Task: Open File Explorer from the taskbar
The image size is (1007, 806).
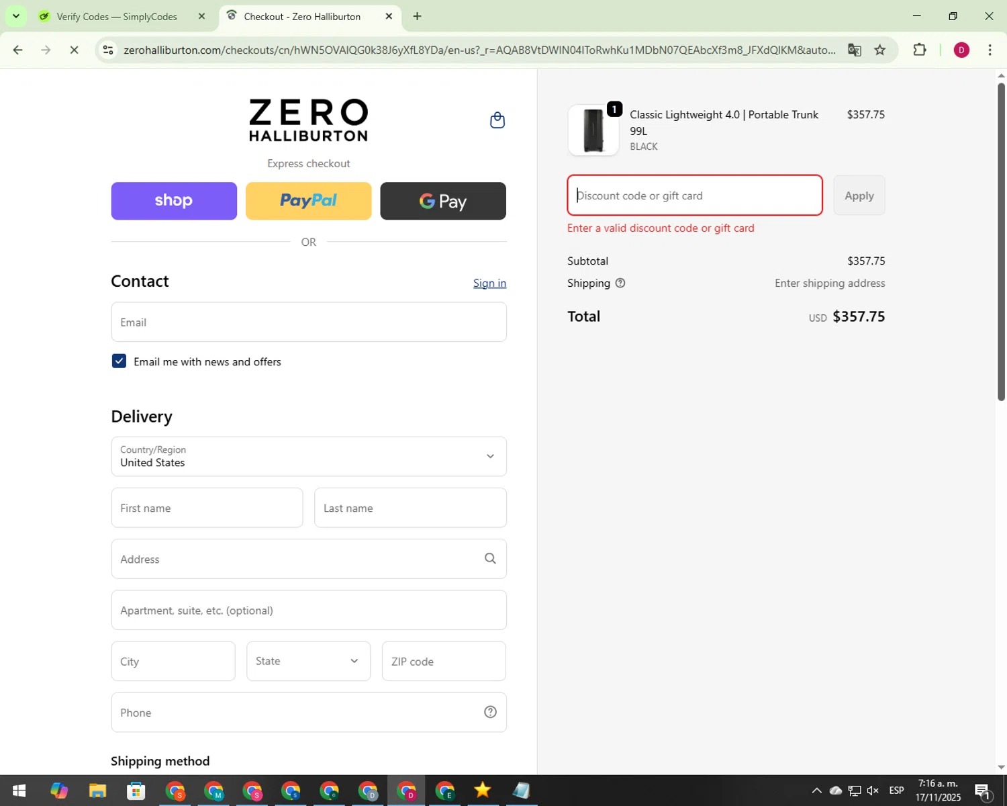Action: coord(97,791)
